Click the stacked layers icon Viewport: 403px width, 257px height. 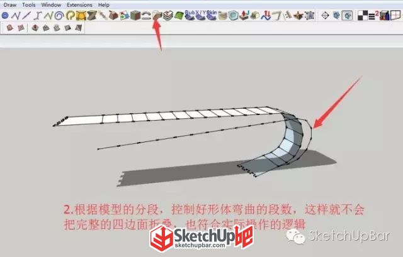click(x=168, y=16)
